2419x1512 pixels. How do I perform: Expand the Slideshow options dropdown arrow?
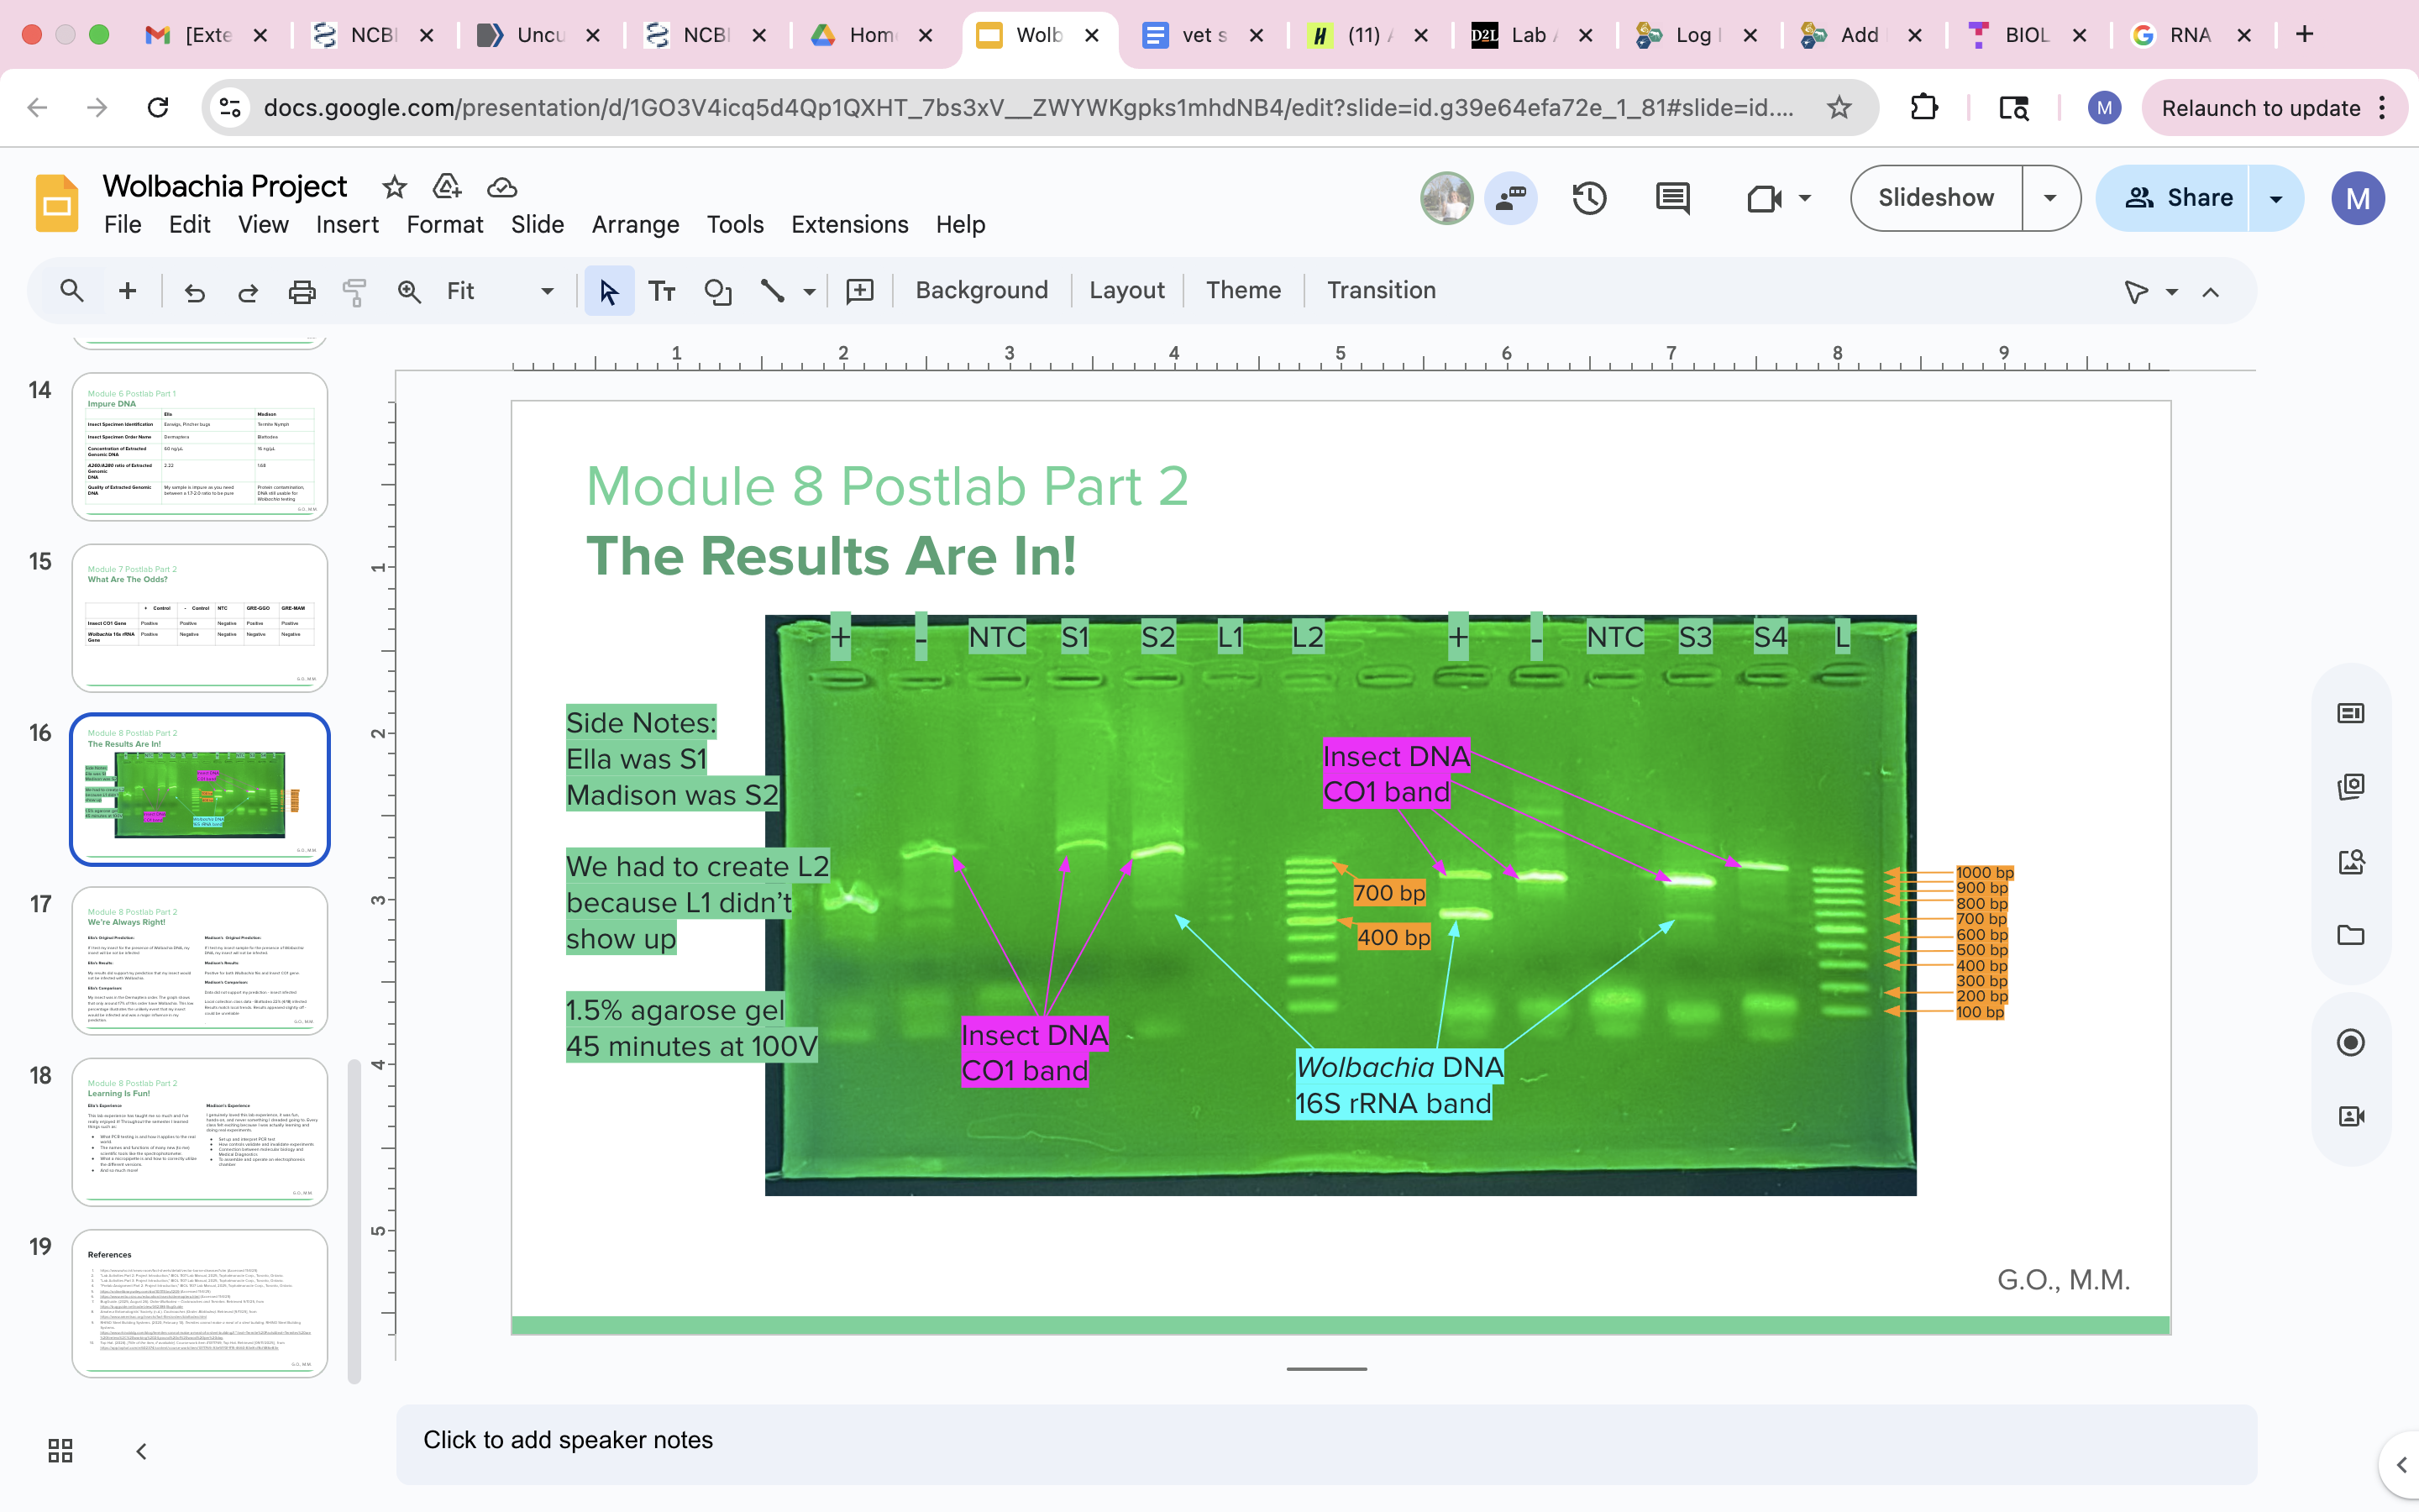(2050, 198)
